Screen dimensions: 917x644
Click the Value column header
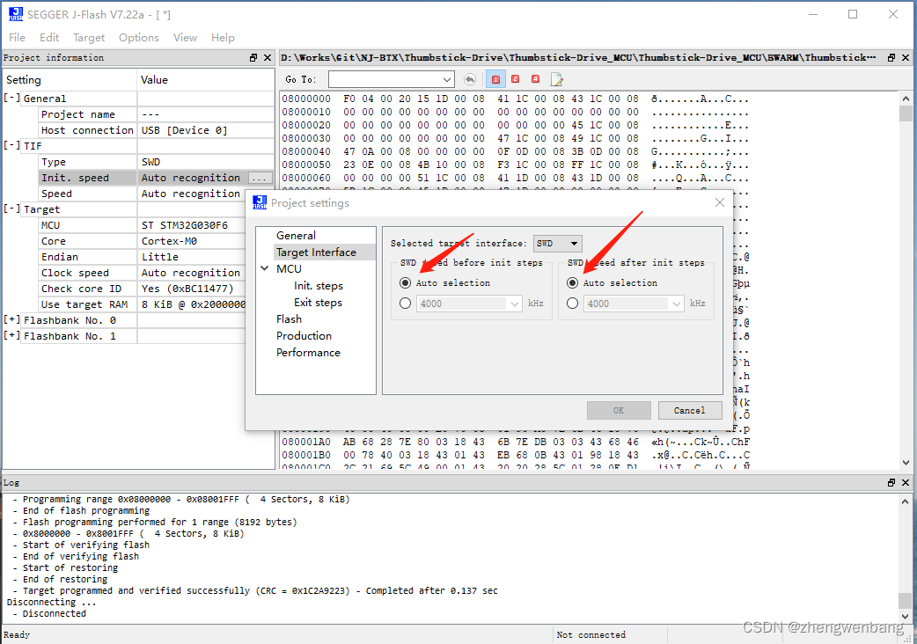click(x=154, y=80)
